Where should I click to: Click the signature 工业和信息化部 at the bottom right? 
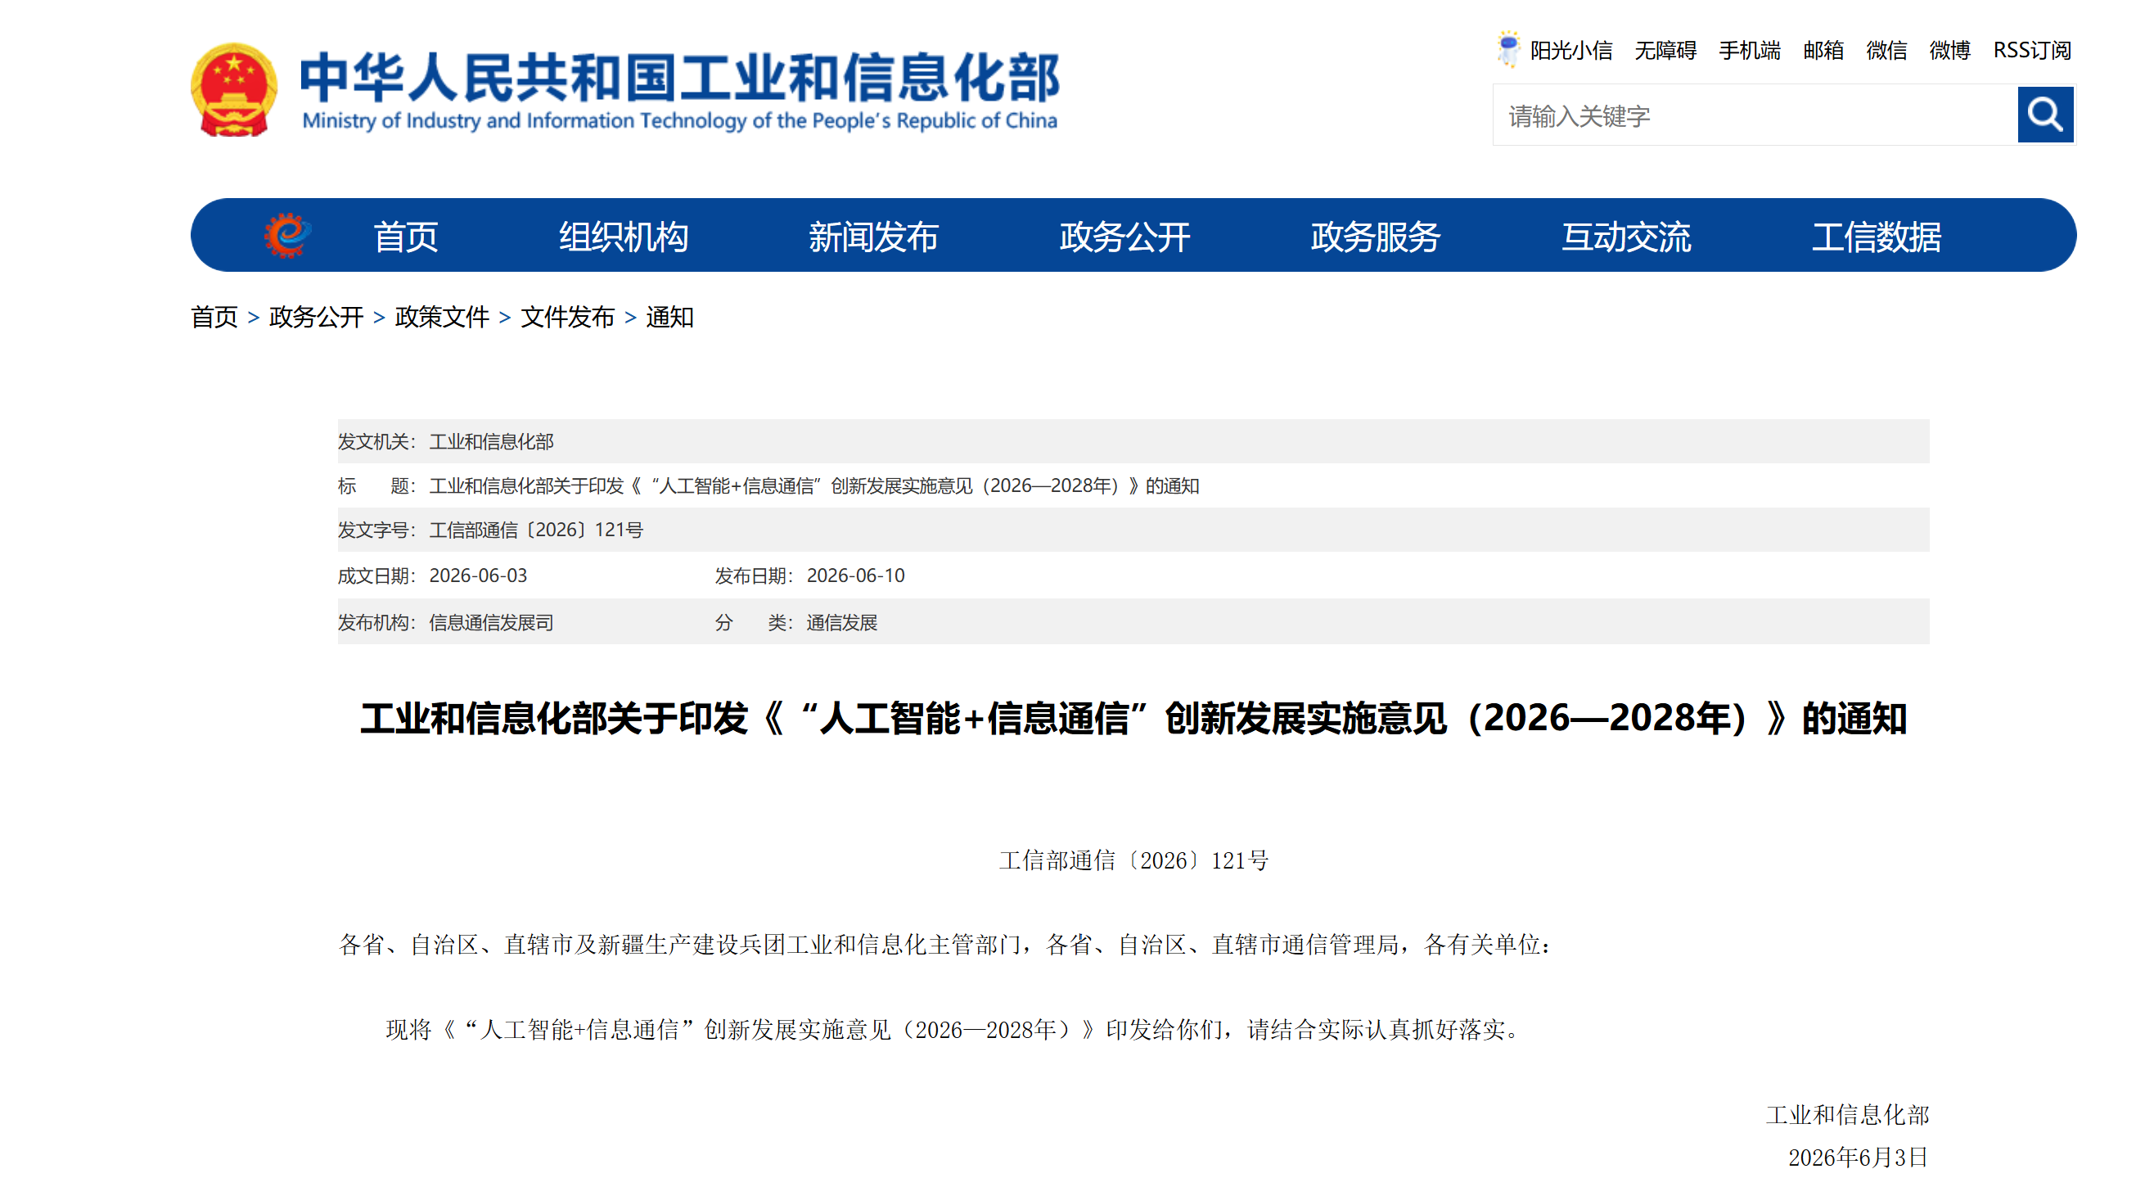[x=1846, y=1114]
